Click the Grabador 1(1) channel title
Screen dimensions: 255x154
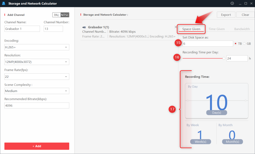(98, 27)
